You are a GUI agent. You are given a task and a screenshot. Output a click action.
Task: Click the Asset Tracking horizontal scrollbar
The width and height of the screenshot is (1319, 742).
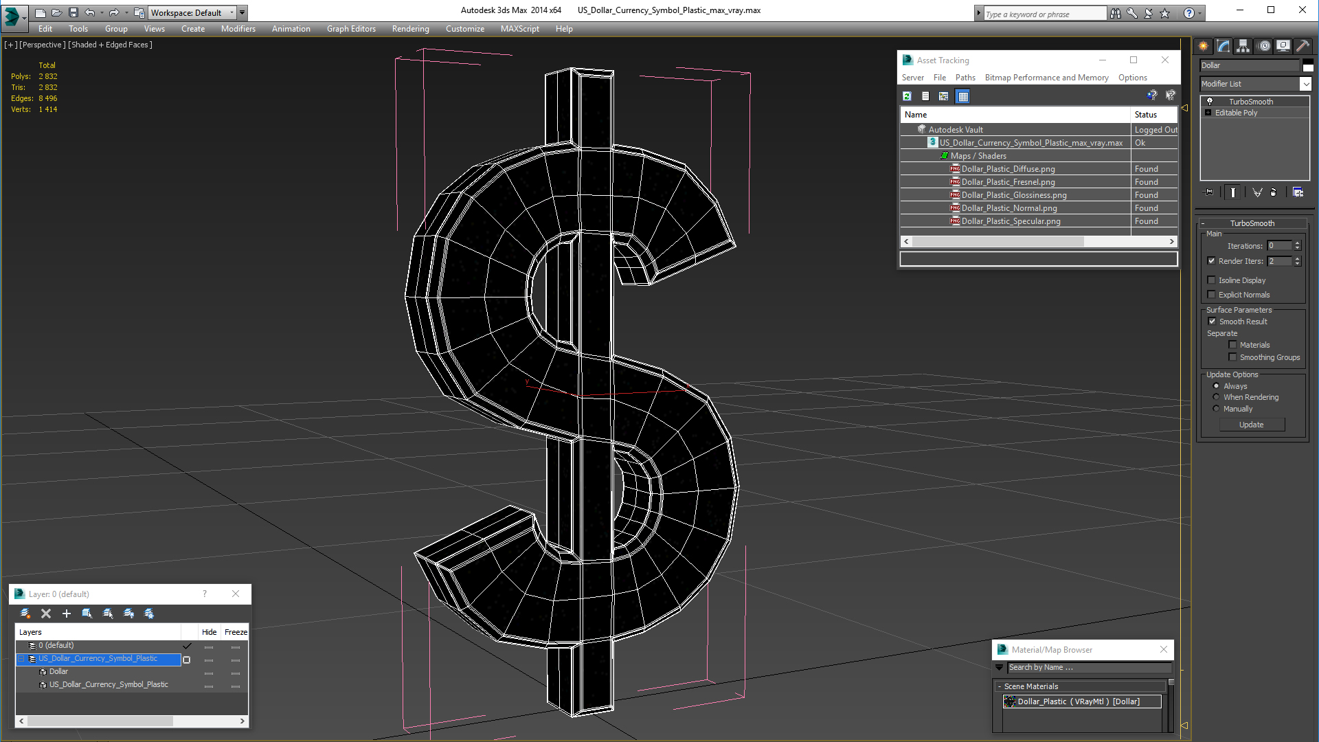pyautogui.click(x=1039, y=242)
